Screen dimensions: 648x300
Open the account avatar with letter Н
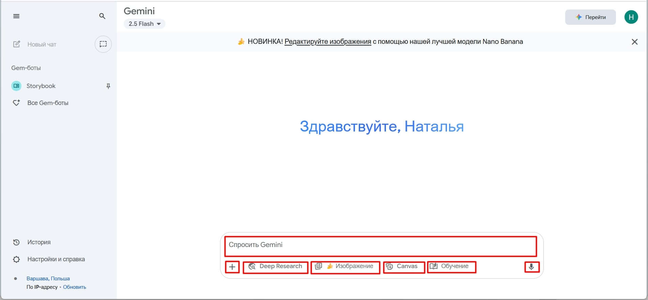click(x=631, y=17)
